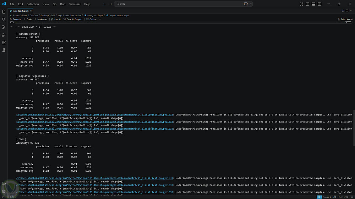Screen dimensions: 355x199
Task: Open errors and warnings in the status bar
Action: point(11,197)
